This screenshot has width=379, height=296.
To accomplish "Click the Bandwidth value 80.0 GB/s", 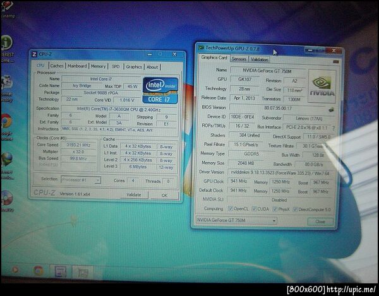I will pyautogui.click(x=313, y=165).
